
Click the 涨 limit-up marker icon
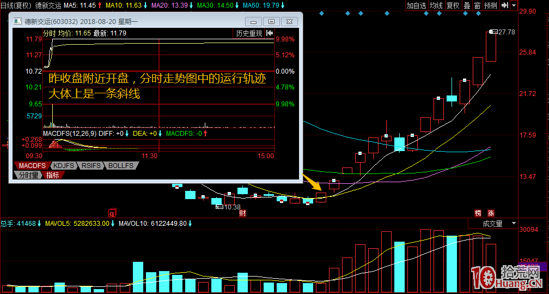(491, 213)
